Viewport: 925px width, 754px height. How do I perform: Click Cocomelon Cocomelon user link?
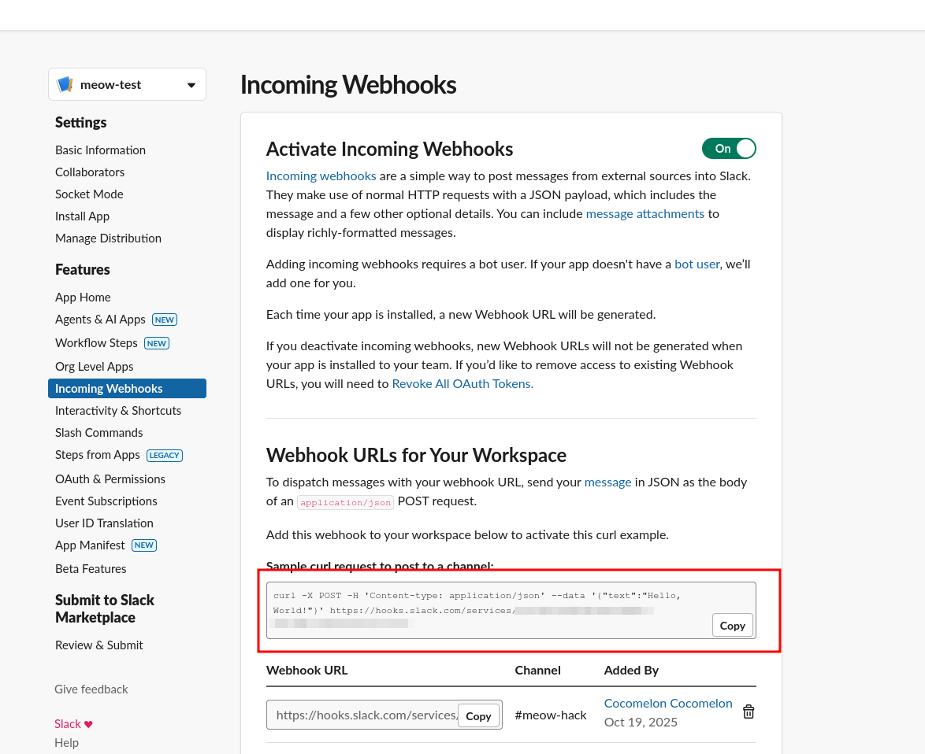click(668, 703)
